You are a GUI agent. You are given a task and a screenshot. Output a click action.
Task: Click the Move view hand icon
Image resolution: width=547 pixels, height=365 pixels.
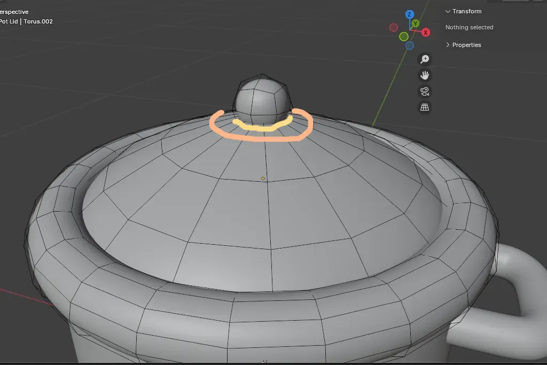pyautogui.click(x=425, y=75)
